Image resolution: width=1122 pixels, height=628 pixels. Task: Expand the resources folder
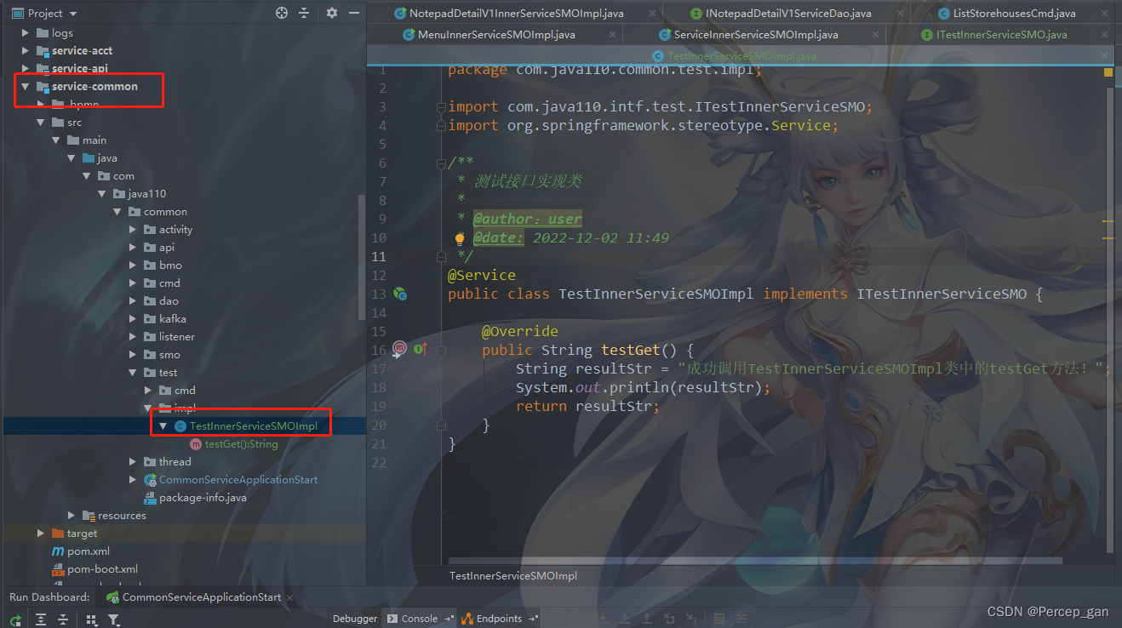click(x=71, y=516)
